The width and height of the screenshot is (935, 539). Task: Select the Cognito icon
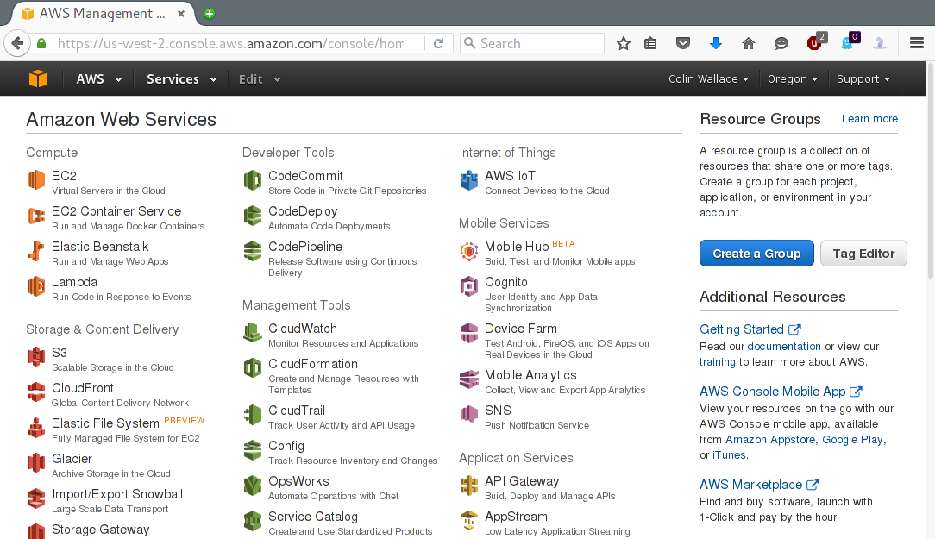click(x=469, y=286)
